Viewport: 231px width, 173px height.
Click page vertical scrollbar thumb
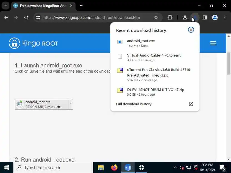coord(229,63)
